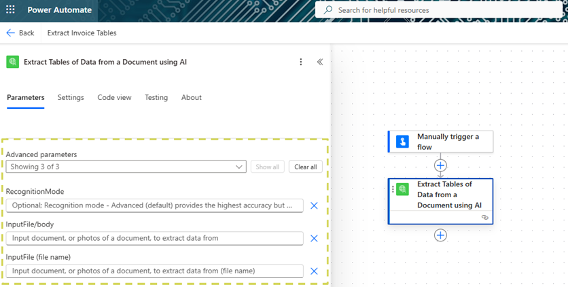Screen dimensions: 568x287
Task: Click the InputFile/body input field
Action: pos(154,238)
